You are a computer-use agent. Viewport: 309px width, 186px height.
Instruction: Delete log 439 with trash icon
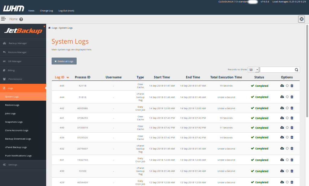pyautogui.click(x=292, y=137)
